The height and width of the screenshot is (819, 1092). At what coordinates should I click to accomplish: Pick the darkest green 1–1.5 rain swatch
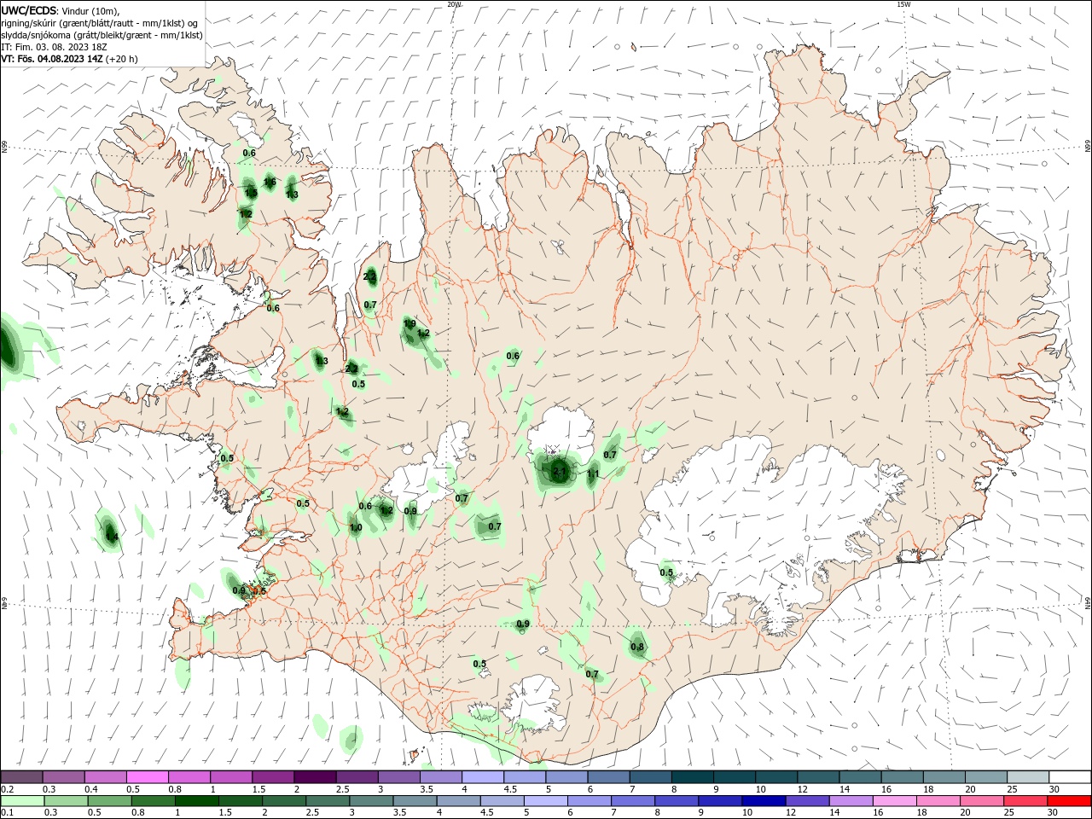click(196, 801)
